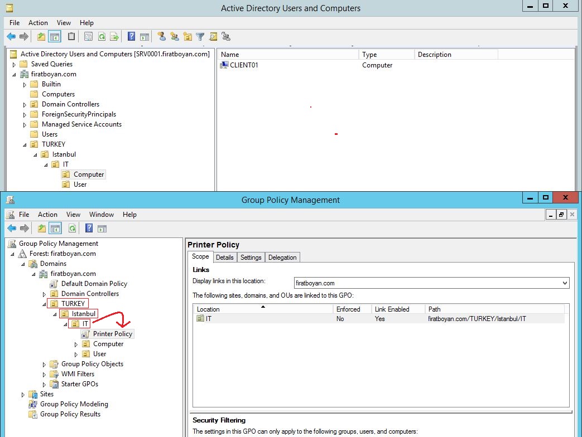582x437 pixels.
Task: Collapse TURKEY OU in Active Directory tree
Action: (25, 144)
